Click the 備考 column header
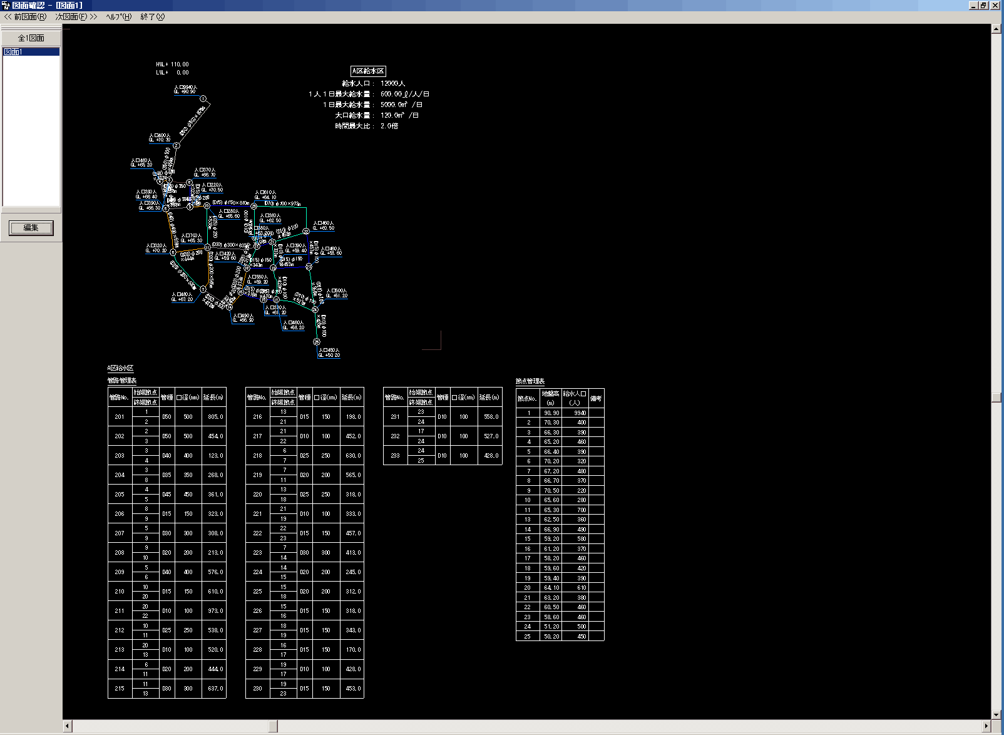 [596, 398]
